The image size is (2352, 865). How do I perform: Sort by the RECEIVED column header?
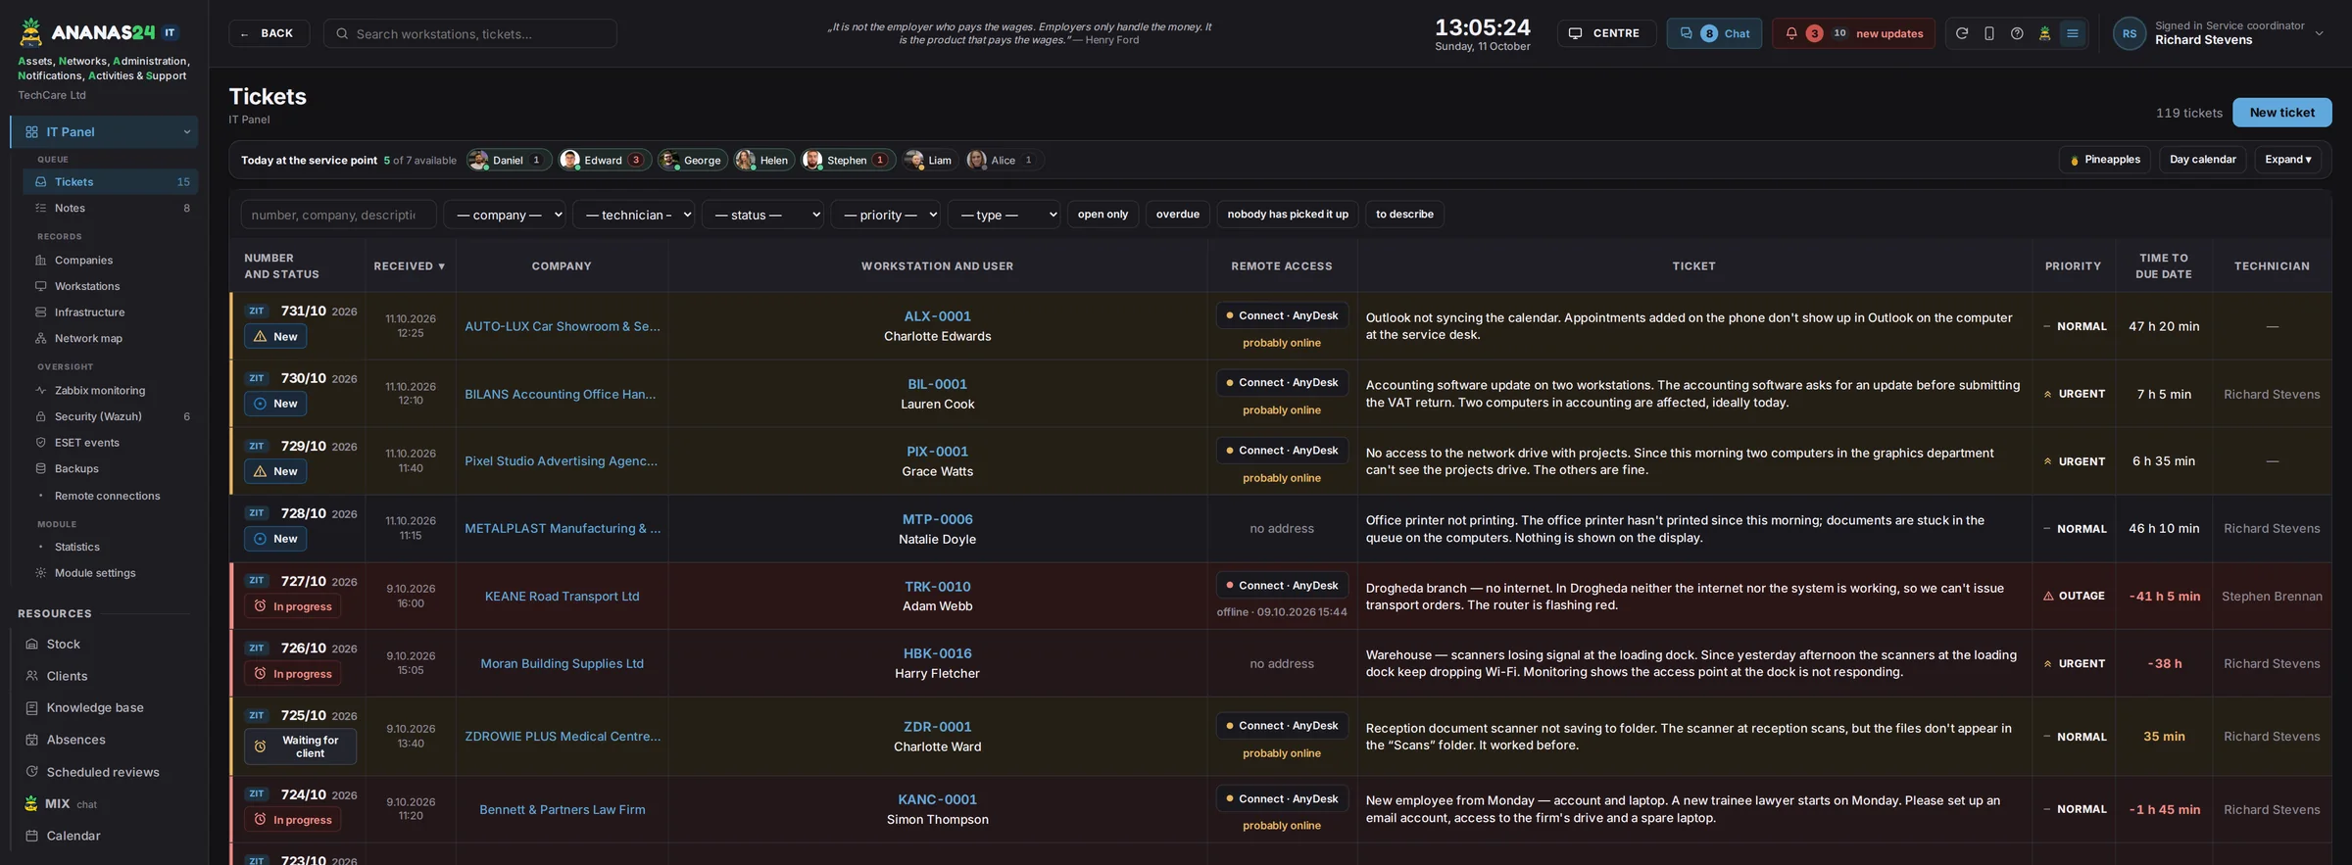[409, 266]
